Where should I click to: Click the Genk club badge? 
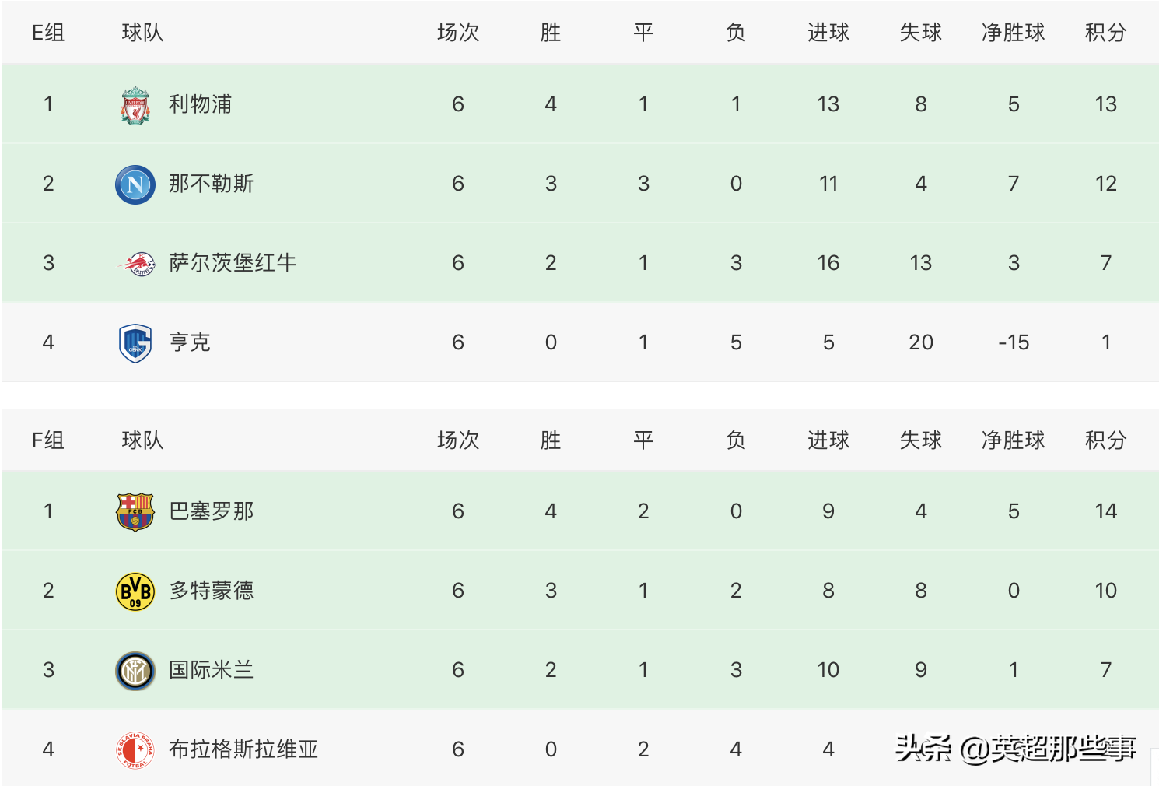(135, 343)
